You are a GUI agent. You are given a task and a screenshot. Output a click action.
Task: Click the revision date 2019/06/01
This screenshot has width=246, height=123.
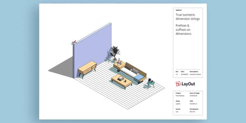pyautogui.click(x=184, y=74)
